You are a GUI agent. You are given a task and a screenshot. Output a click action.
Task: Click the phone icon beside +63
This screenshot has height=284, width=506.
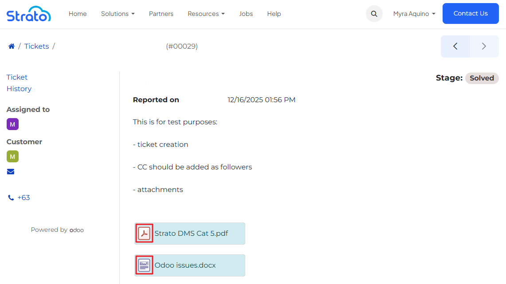click(x=11, y=198)
